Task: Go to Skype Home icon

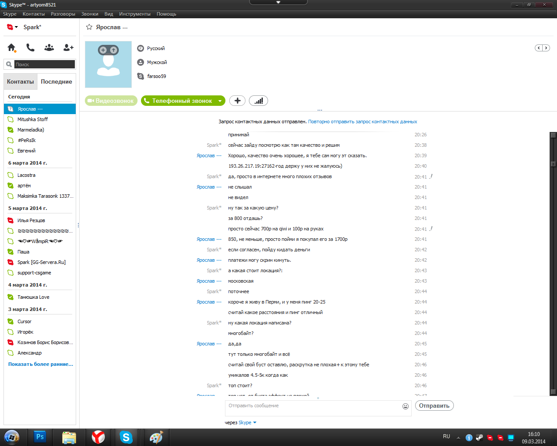Action: click(x=11, y=47)
